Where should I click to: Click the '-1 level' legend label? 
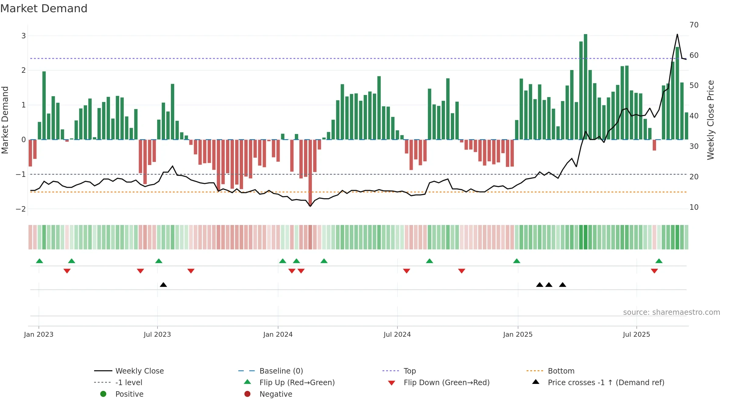point(129,382)
